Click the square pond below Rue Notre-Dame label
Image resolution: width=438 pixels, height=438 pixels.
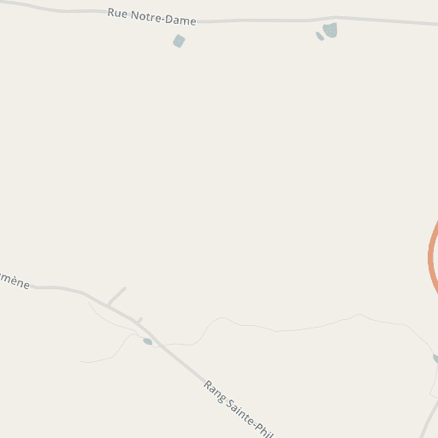[x=179, y=41]
